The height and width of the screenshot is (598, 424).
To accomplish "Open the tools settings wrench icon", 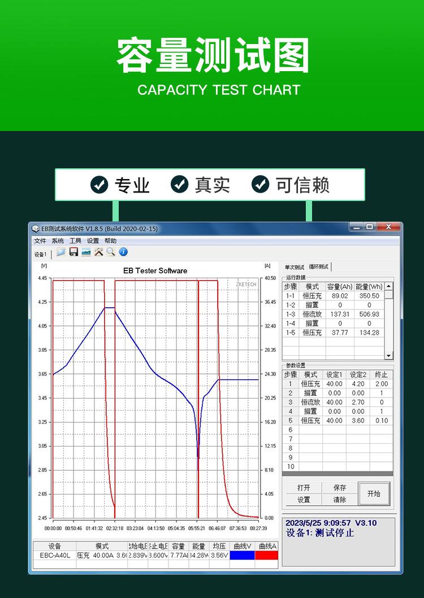I will pyautogui.click(x=98, y=252).
